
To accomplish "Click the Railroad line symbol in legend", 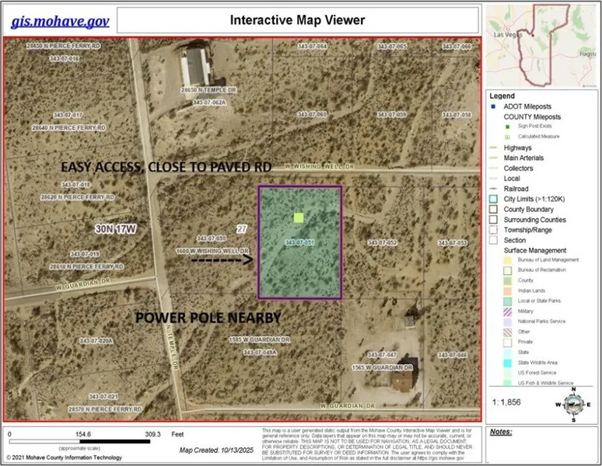I will point(494,189).
